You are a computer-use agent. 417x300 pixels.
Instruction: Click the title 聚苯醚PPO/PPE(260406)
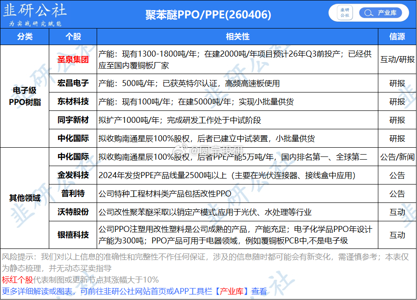[208, 15]
